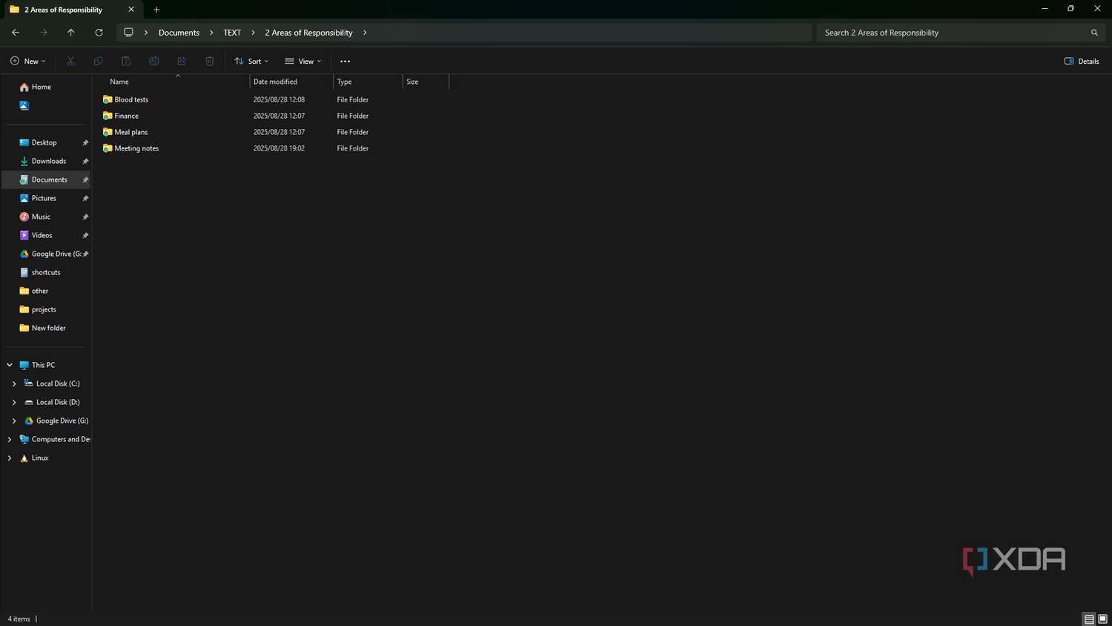
Task: Go back with the back arrow
Action: click(16, 33)
